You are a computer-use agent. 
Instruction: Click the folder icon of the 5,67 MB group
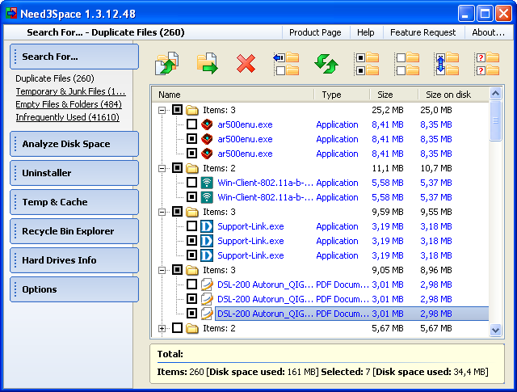192,328
